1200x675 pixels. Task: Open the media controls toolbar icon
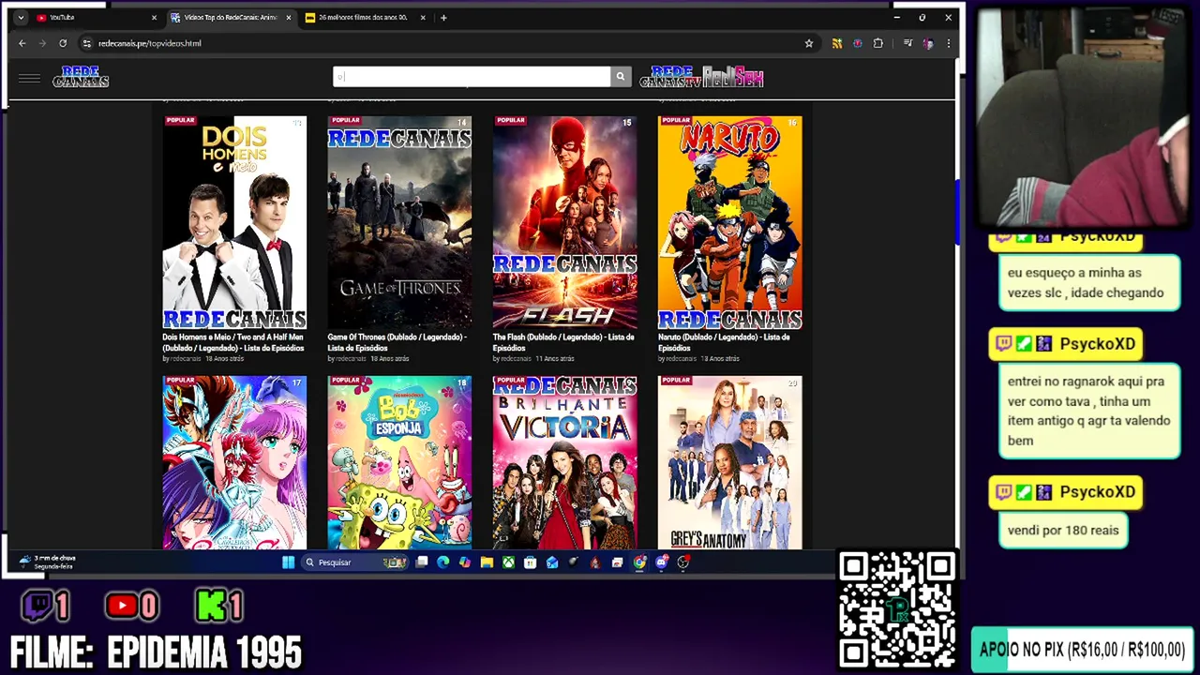(907, 43)
